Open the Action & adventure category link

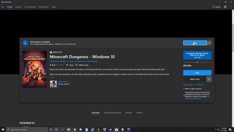point(78,61)
